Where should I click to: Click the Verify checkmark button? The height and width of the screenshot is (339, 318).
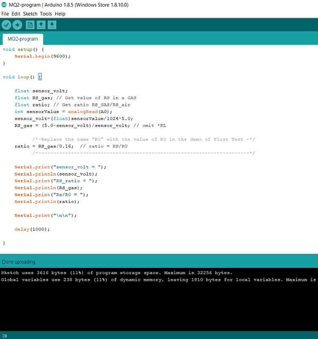point(6,25)
